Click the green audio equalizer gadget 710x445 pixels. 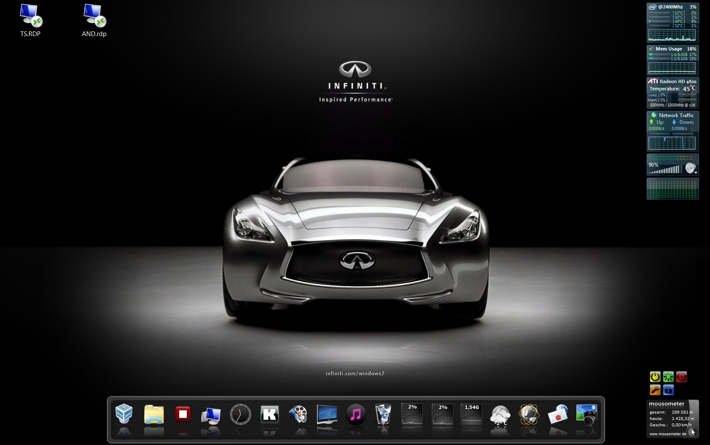point(673,189)
